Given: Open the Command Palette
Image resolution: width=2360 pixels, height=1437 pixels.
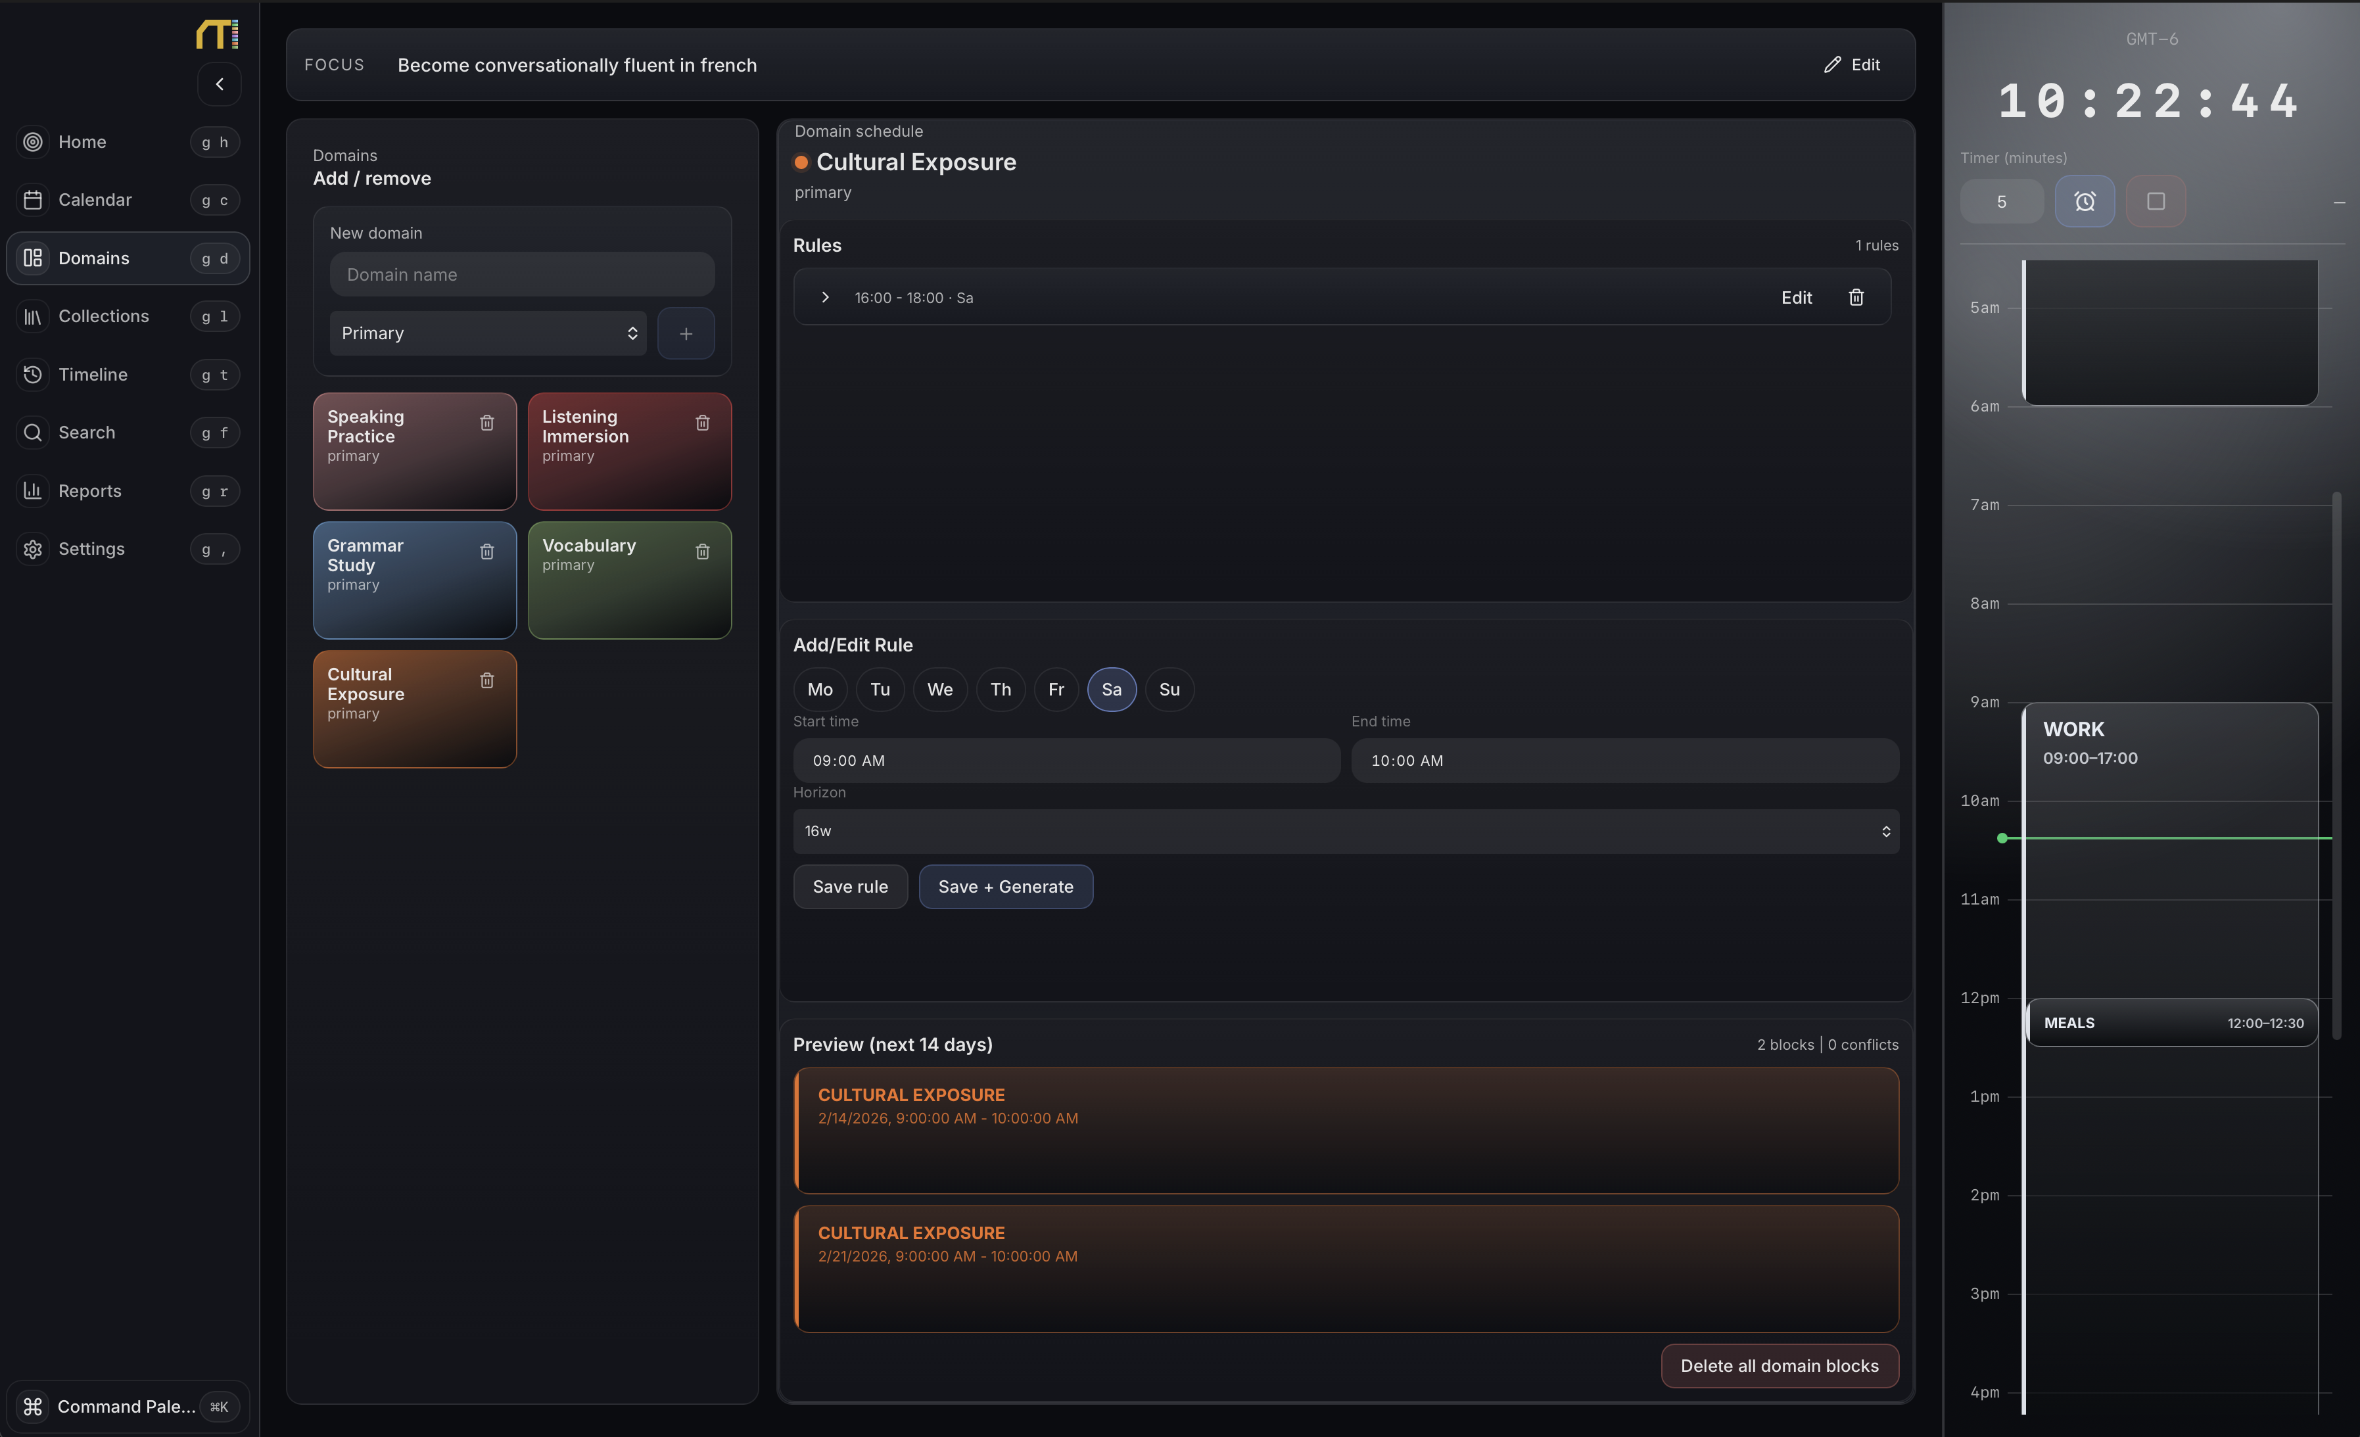Looking at the screenshot, I should tap(126, 1405).
